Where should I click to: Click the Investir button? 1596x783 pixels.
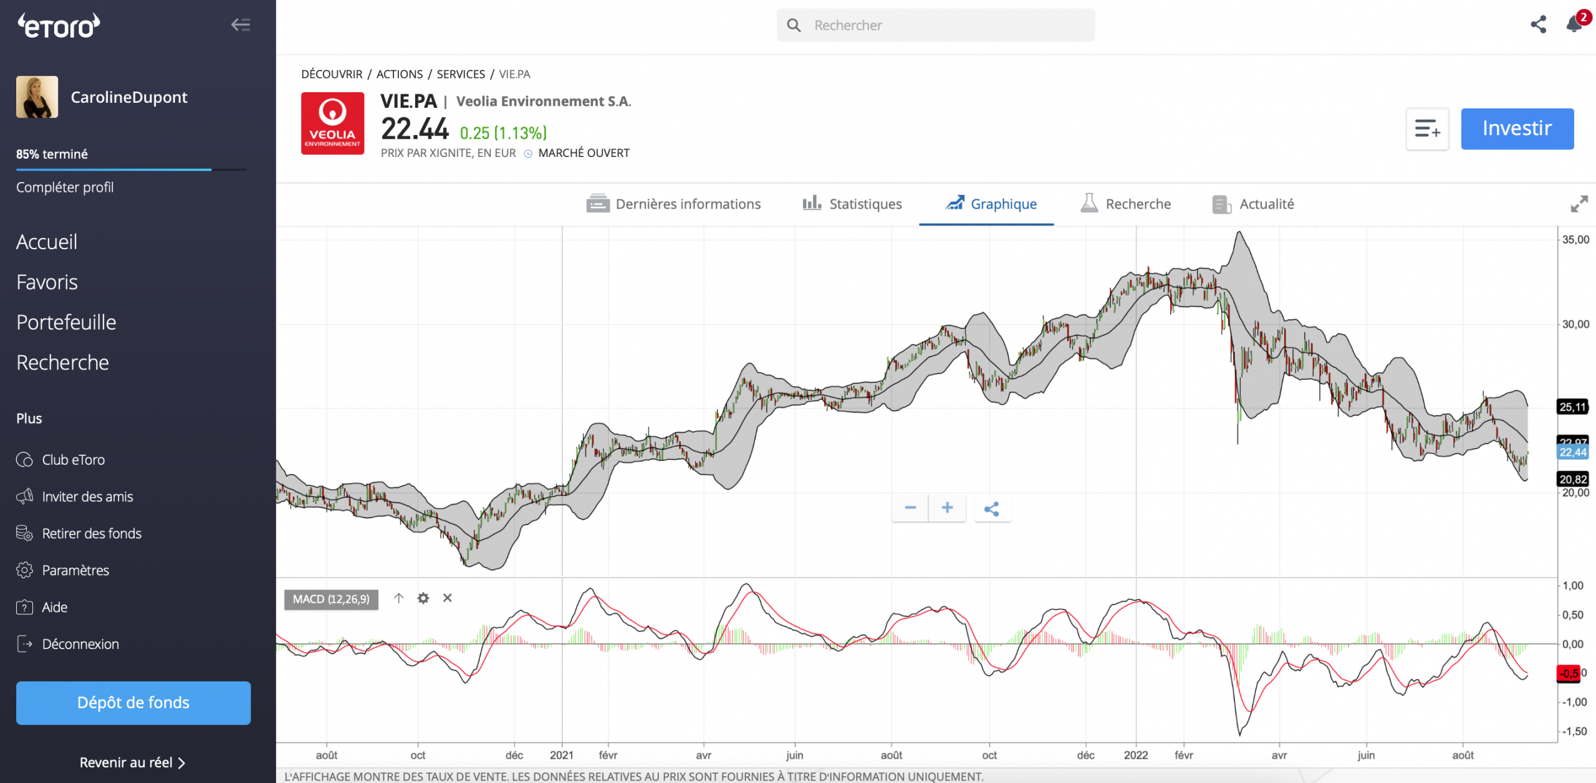pos(1517,129)
